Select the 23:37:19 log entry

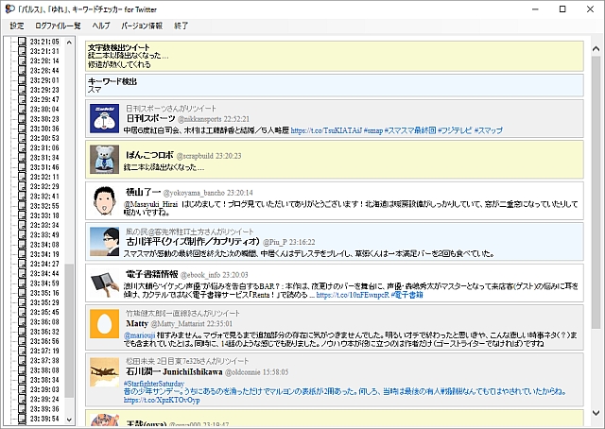[x=44, y=351]
